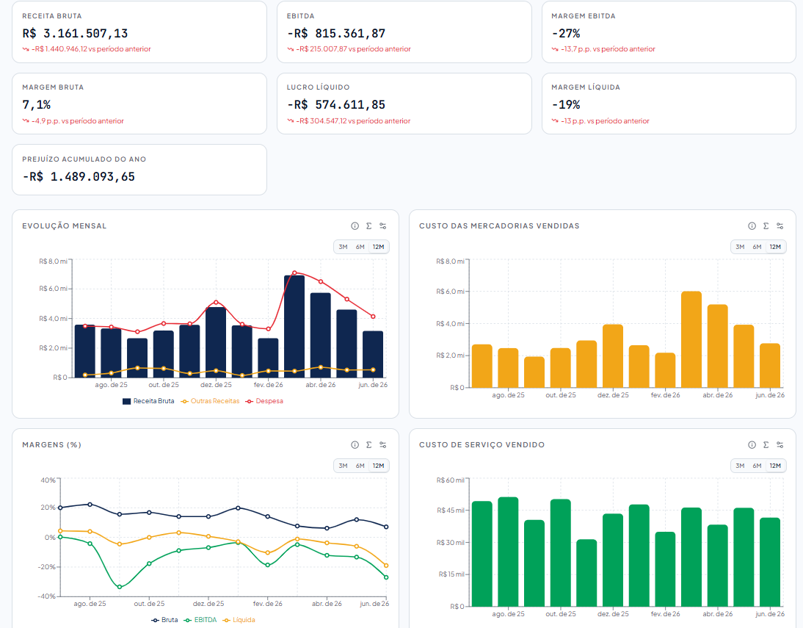Click Margem EBITDA value -27%

click(566, 34)
